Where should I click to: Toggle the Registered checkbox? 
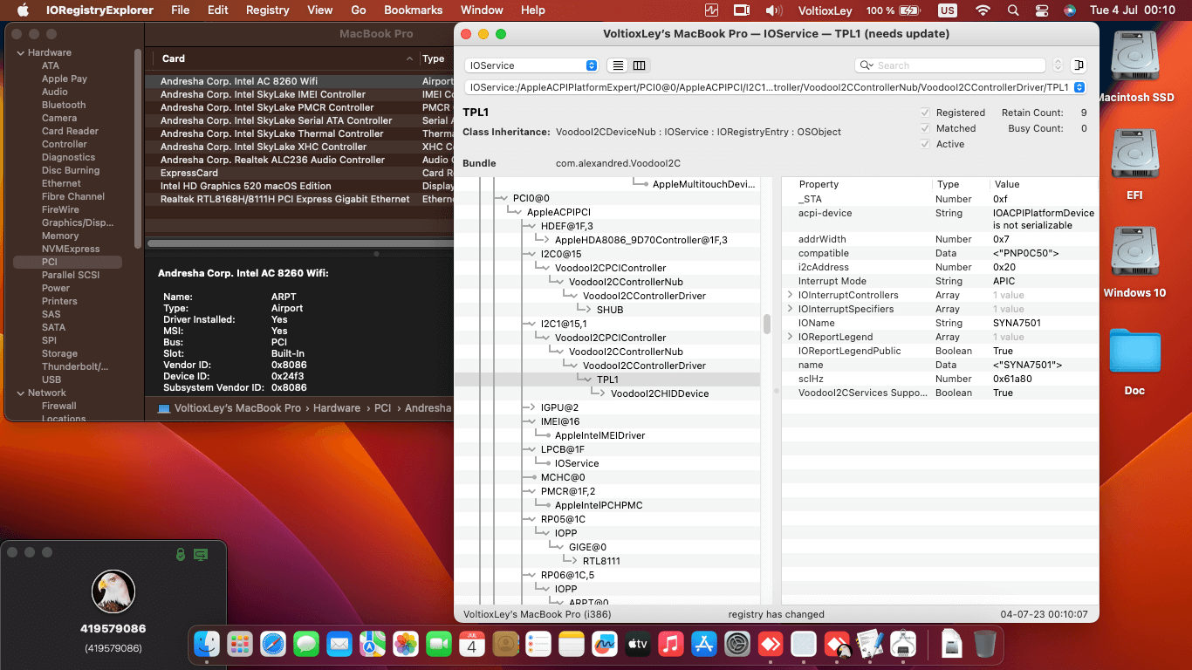coord(925,113)
